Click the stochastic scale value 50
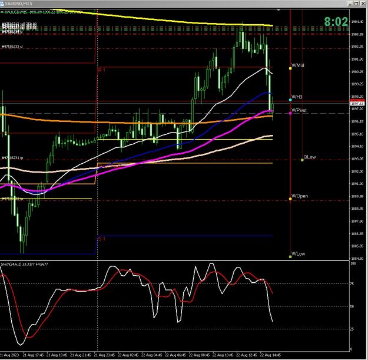The height and width of the screenshot is (360, 368). pyautogui.click(x=352, y=306)
